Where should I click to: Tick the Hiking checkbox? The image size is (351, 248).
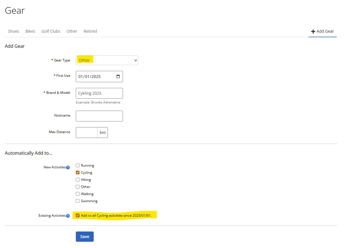[78, 180]
